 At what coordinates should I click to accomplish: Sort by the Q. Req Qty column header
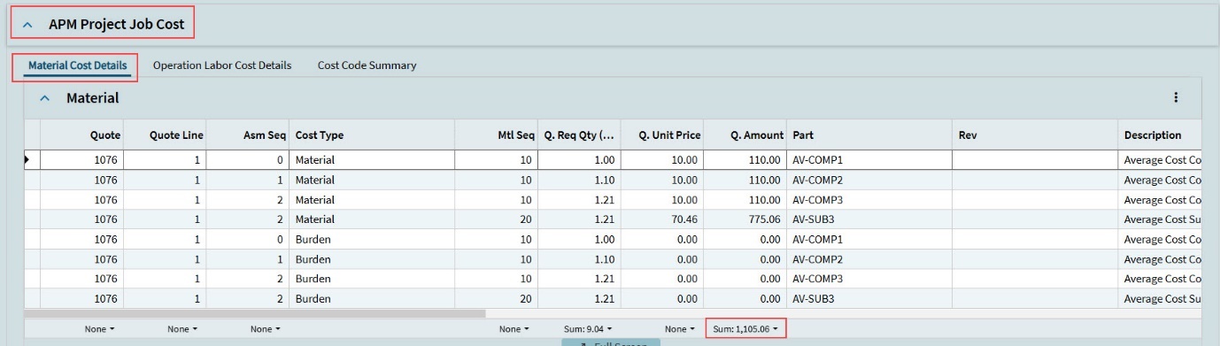579,135
